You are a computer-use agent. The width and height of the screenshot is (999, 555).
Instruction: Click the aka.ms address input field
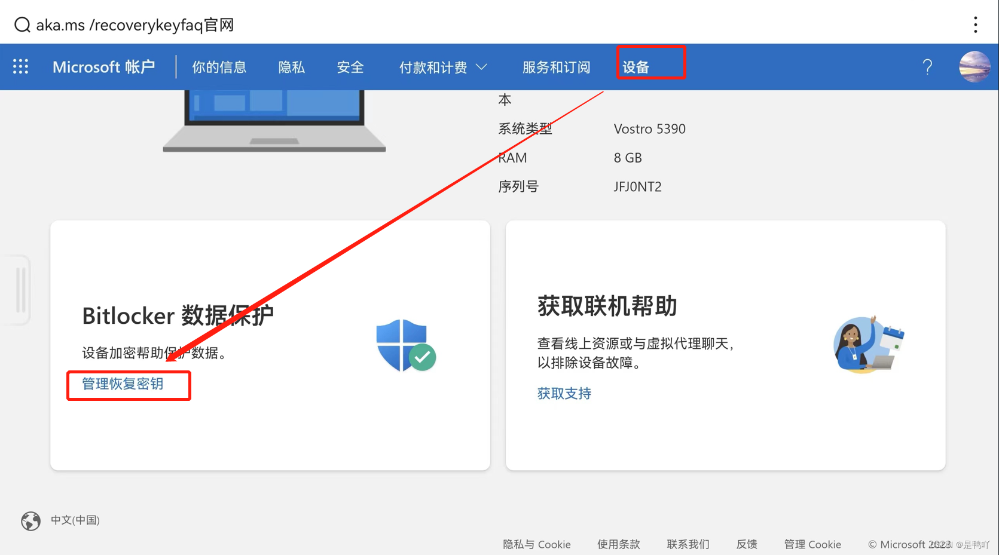tap(135, 24)
